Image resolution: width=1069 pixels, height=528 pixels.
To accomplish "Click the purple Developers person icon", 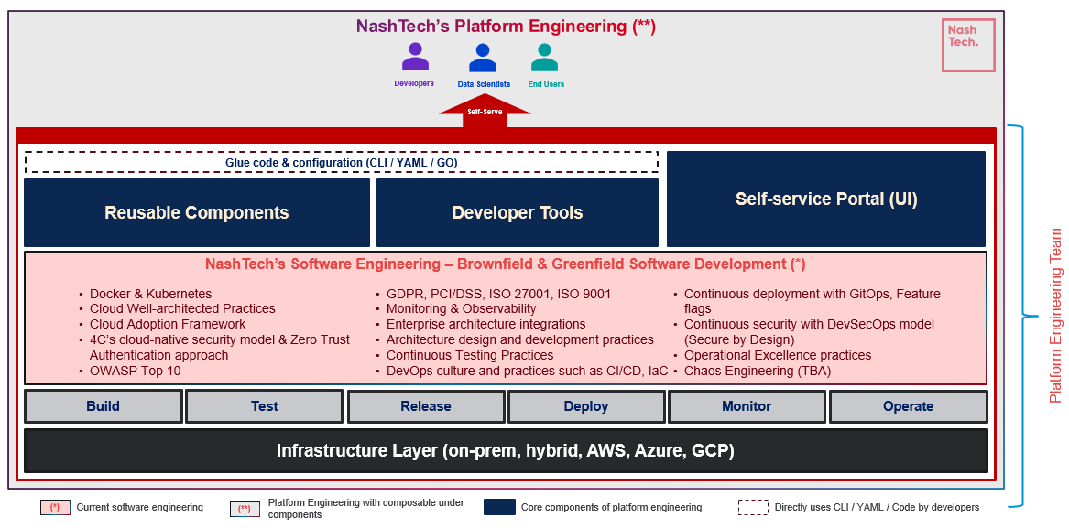I will [414, 57].
